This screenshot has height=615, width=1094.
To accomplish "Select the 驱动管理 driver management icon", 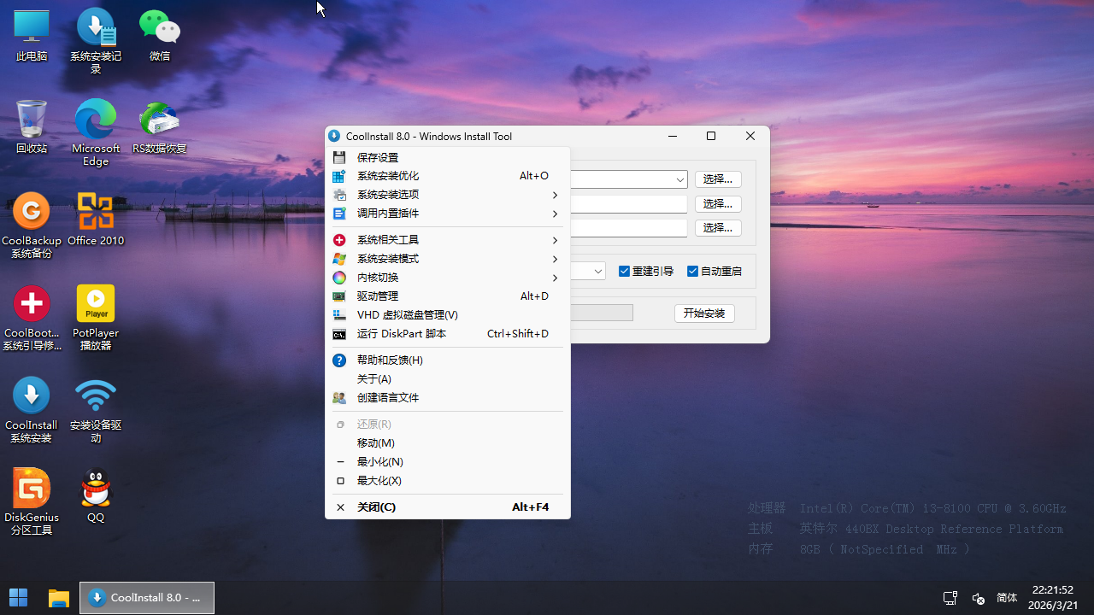I will 339,296.
